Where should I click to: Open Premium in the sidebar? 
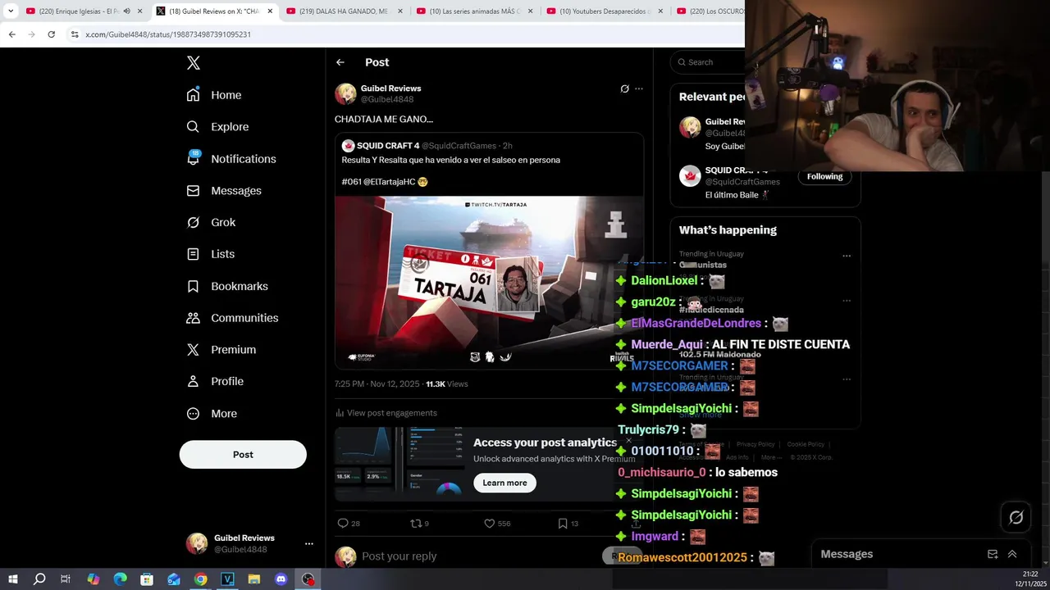pyautogui.click(x=221, y=350)
